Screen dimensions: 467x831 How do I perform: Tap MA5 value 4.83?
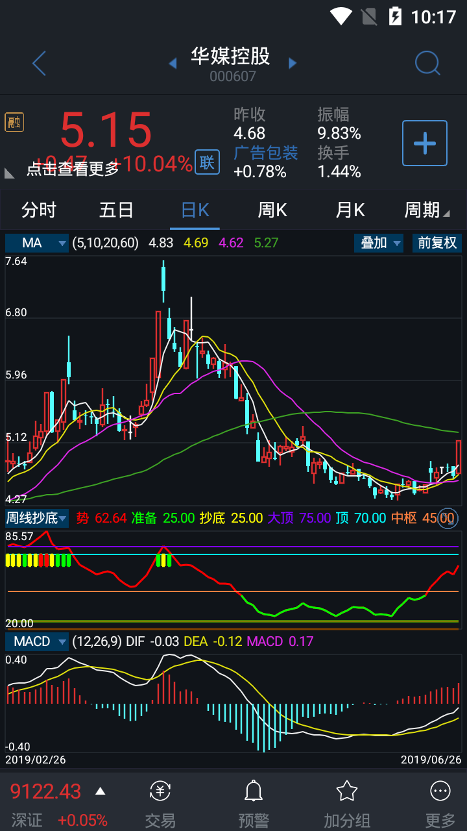coord(161,243)
